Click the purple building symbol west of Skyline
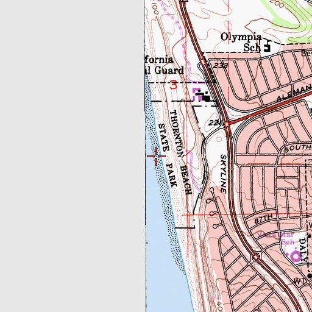The height and width of the screenshot is (312, 312). coord(197,94)
